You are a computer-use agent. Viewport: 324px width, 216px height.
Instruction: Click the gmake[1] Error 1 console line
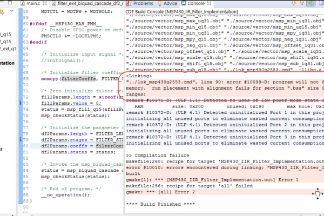(212, 180)
